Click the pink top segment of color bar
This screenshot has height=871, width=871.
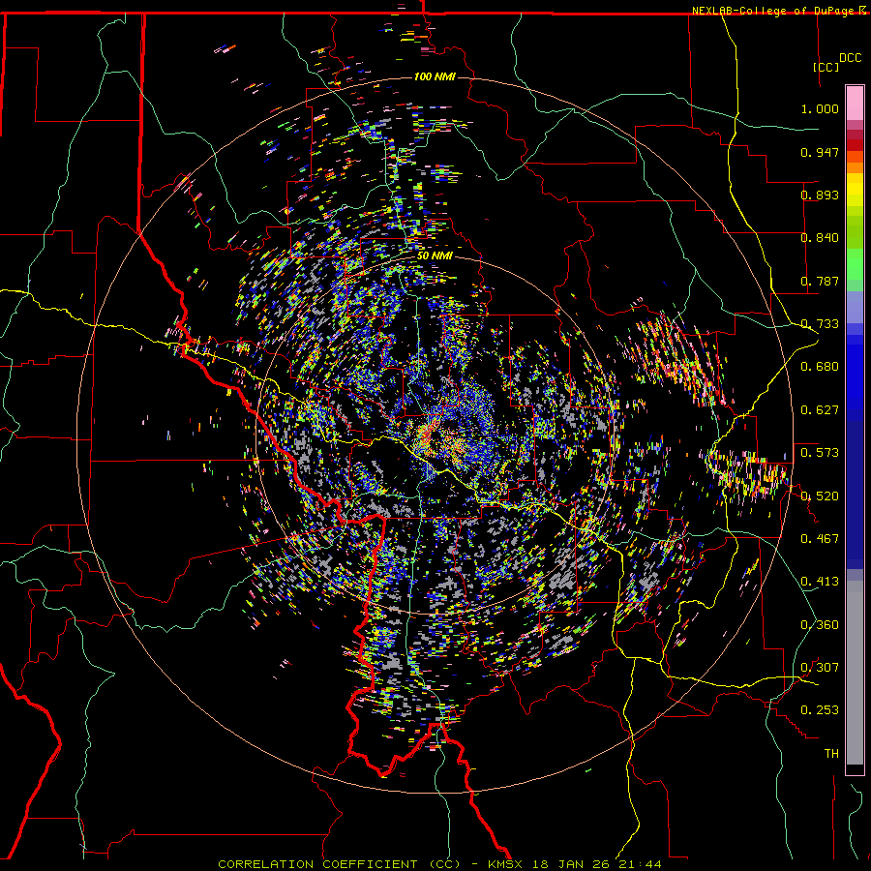click(x=855, y=103)
